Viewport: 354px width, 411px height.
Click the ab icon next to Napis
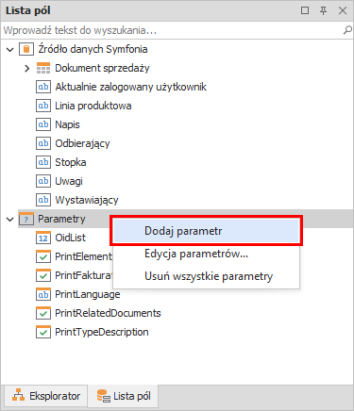[43, 124]
